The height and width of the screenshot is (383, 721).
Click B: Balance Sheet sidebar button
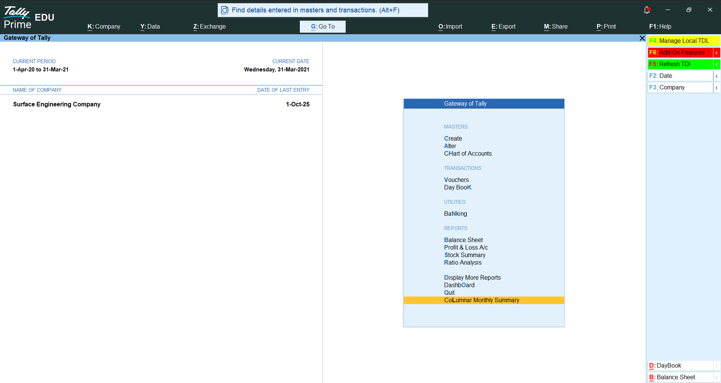point(680,377)
